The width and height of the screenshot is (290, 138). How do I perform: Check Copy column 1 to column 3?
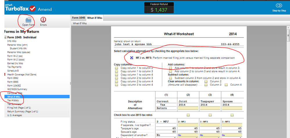116,71
